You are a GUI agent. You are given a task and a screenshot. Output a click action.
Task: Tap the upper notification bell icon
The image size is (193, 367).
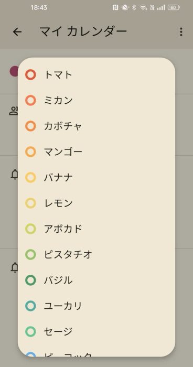pyautogui.click(x=14, y=175)
